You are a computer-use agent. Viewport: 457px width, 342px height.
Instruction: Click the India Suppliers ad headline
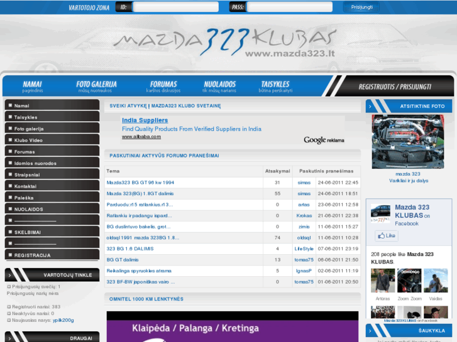pyautogui.click(x=145, y=120)
